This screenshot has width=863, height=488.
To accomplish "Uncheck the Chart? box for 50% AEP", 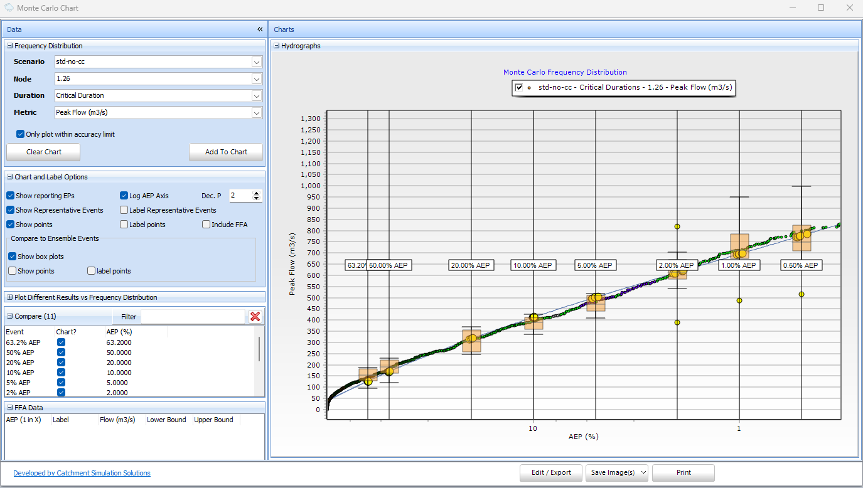I will pos(60,353).
